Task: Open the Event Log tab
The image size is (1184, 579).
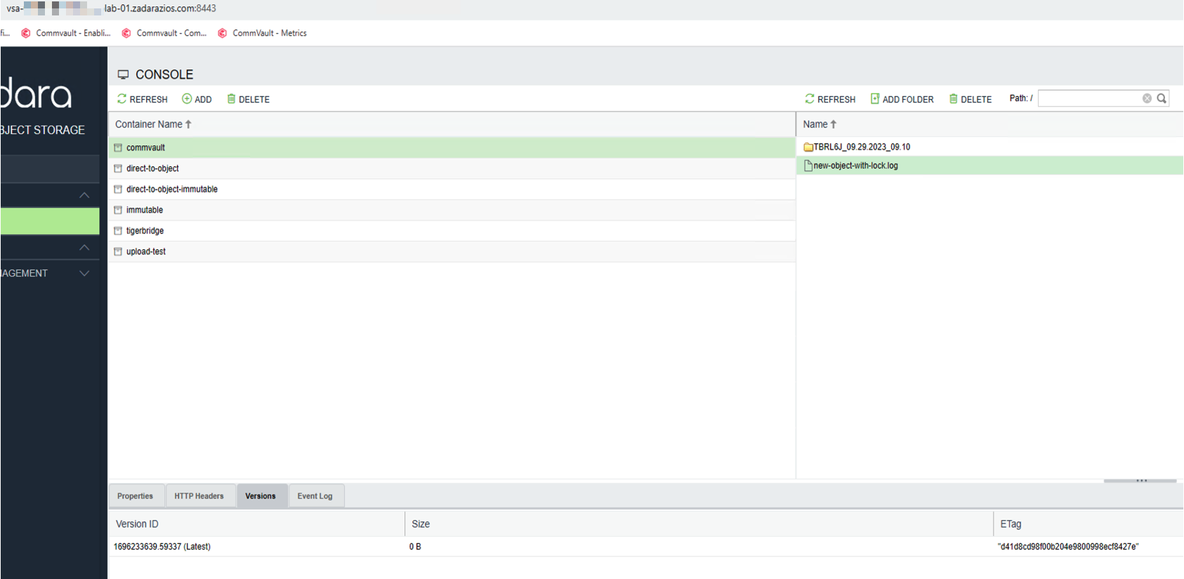Action: pyautogui.click(x=315, y=496)
